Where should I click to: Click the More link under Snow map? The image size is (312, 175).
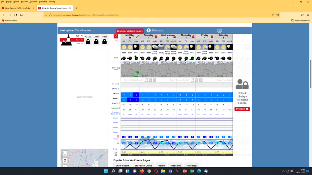tap(116, 70)
